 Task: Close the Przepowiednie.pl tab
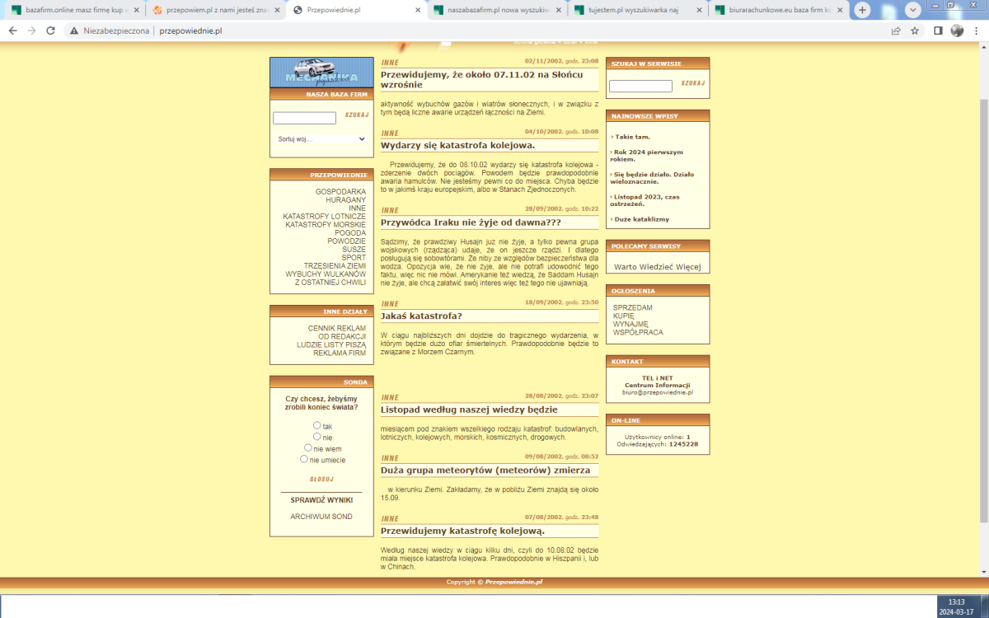pos(418,10)
